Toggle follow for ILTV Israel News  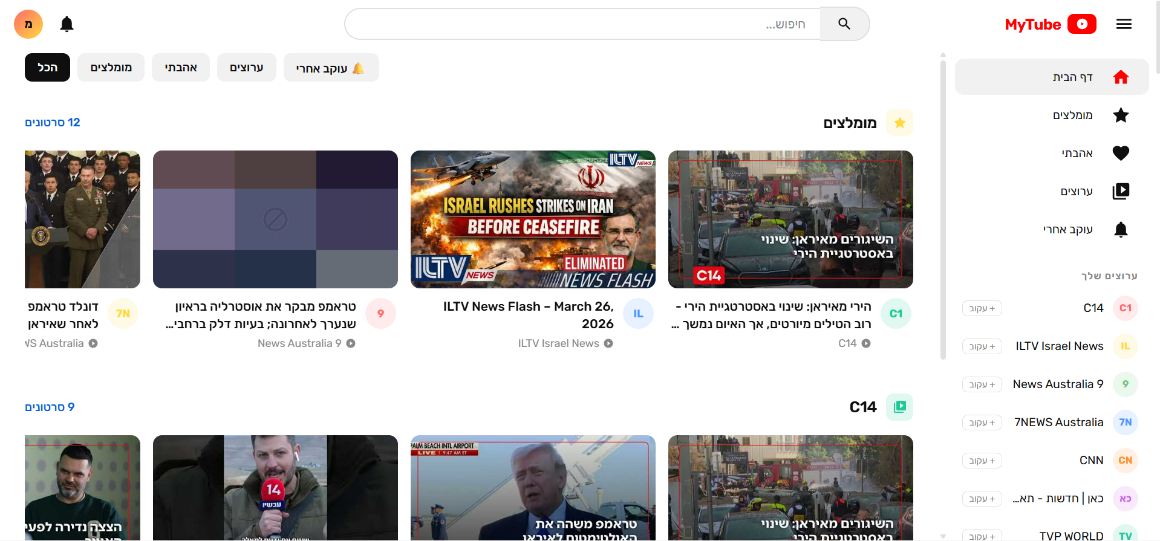[x=982, y=346]
